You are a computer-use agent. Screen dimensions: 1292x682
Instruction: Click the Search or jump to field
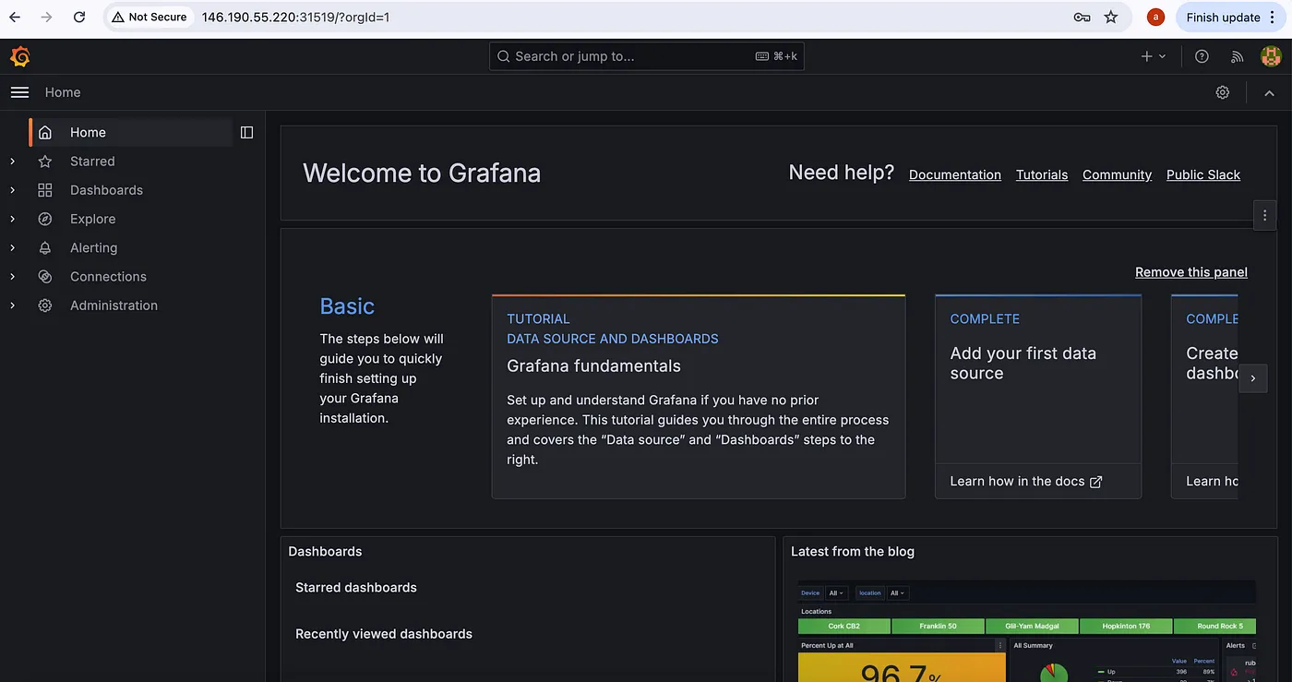tap(647, 56)
